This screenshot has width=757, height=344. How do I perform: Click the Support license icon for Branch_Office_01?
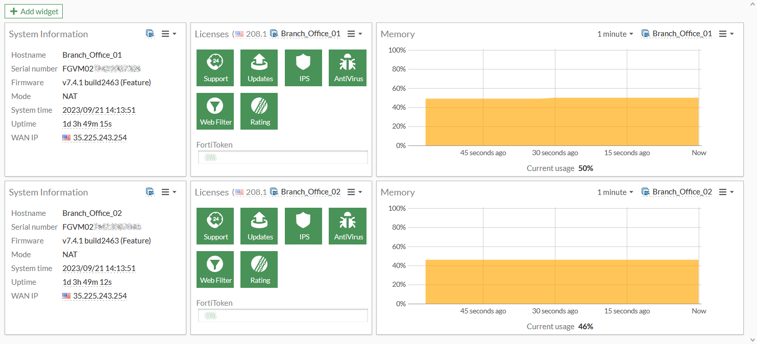coord(215,67)
